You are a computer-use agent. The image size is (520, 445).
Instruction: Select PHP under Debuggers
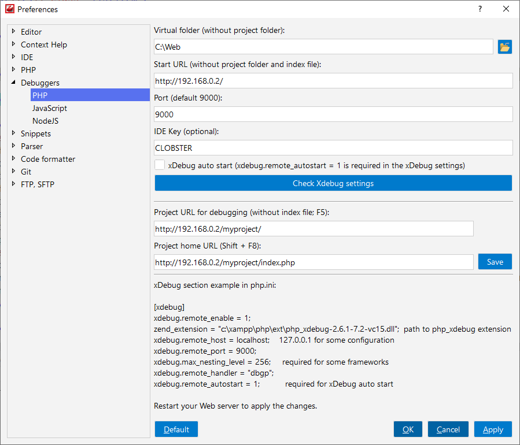point(90,95)
